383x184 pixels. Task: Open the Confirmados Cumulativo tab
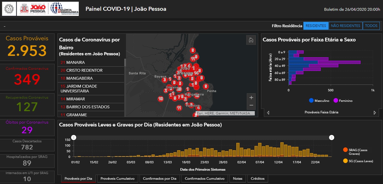point(205,179)
